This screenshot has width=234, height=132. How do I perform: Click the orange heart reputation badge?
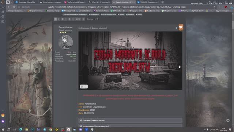point(181,27)
